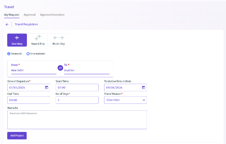
Task: Click the back arrow icon
Action: [7, 25]
